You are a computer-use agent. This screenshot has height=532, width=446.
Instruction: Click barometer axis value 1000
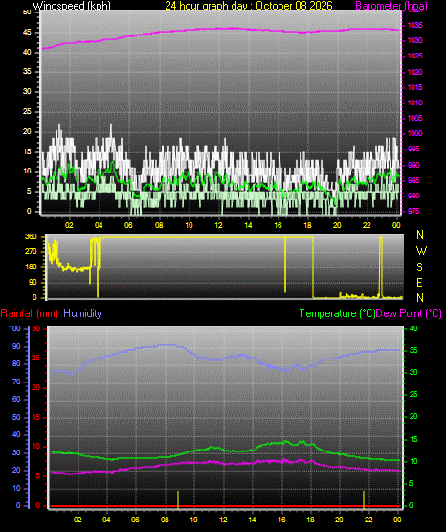pyautogui.click(x=414, y=133)
